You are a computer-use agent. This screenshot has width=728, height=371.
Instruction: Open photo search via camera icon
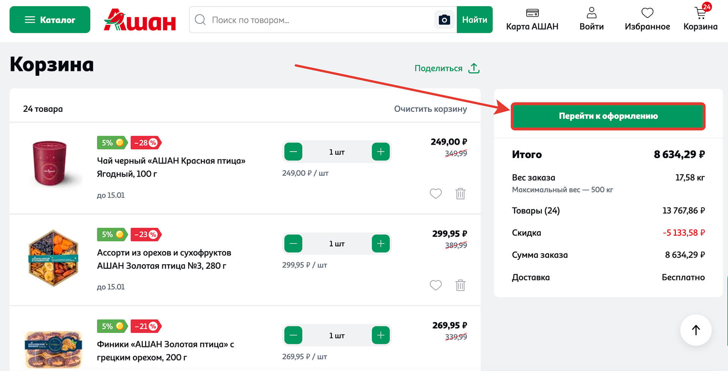tap(444, 19)
